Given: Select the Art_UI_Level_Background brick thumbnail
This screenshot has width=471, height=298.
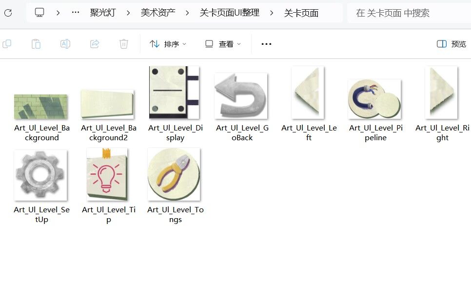Looking at the screenshot, I should [x=41, y=107].
